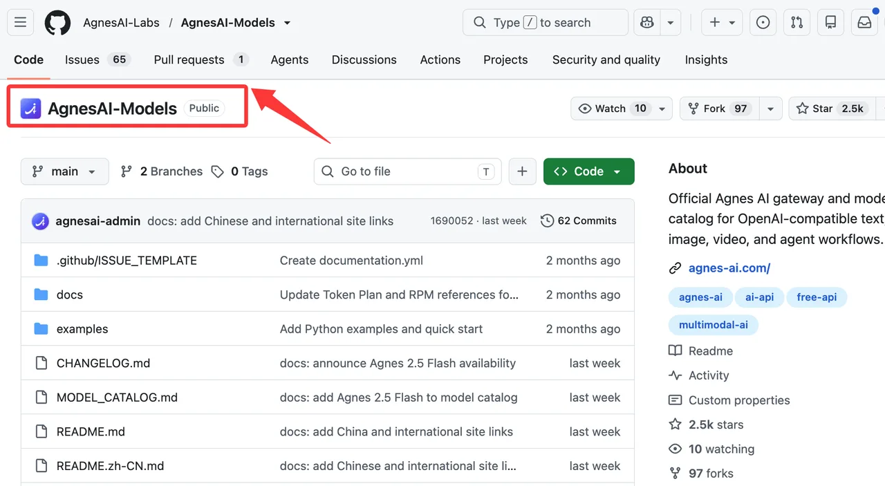The image size is (885, 486).
Task: Select the free-api topic tag
Action: [x=817, y=297]
